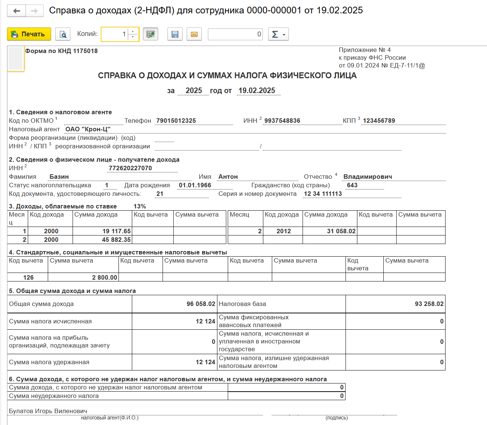Select the first name Антон
The height and width of the screenshot is (425, 487).
coord(228,177)
